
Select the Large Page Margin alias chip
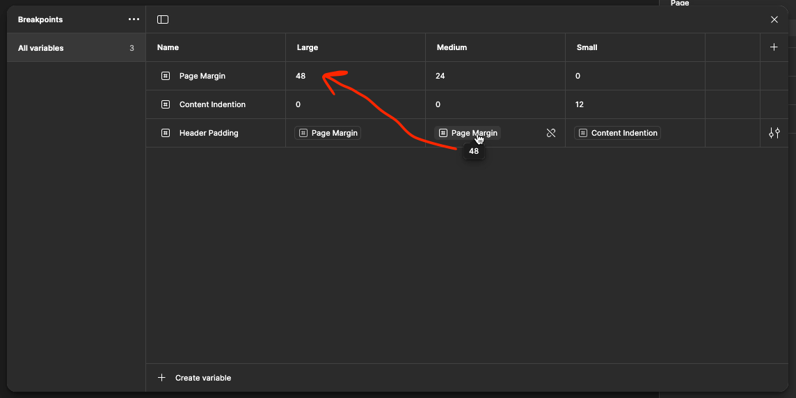click(x=328, y=133)
